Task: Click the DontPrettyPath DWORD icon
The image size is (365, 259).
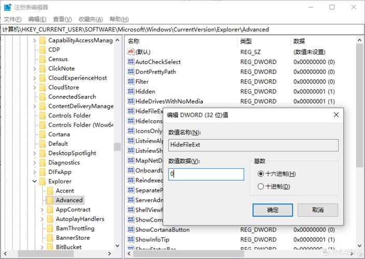Action: coord(131,71)
